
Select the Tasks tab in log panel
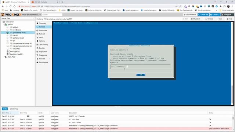pos(5,109)
